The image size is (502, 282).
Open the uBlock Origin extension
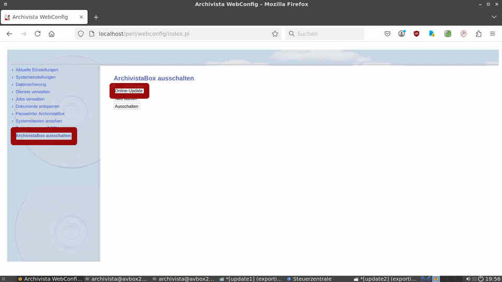(416, 33)
